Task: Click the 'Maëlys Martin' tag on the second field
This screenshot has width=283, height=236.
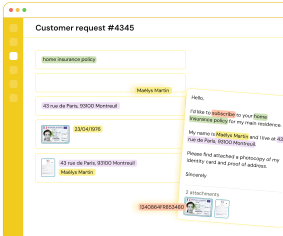Action: click(x=153, y=90)
